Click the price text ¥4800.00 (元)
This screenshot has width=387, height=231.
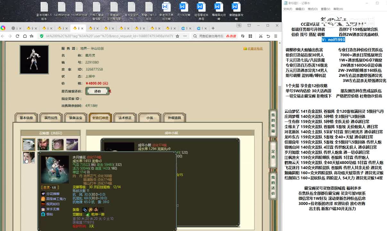tap(97, 83)
